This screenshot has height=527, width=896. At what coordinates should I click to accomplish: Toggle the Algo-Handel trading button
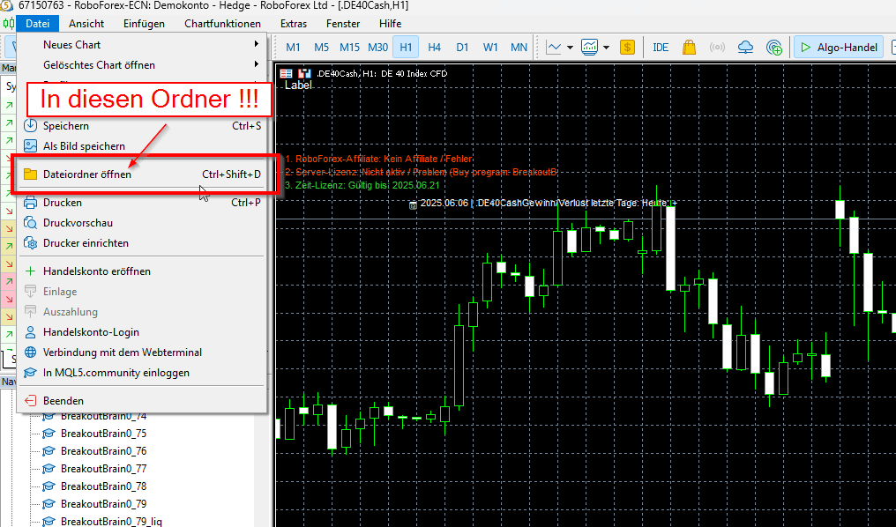[838, 48]
